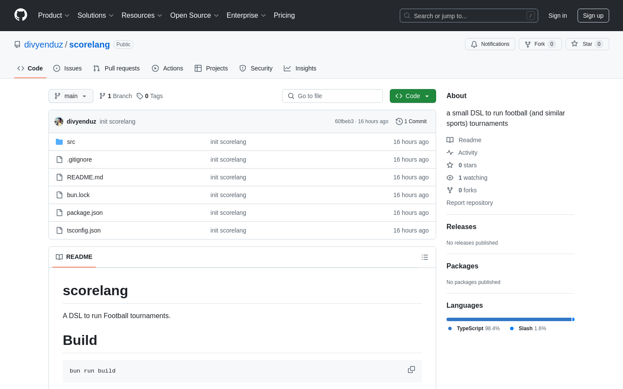This screenshot has width=623, height=389.
Task: Click the commit author name divyenduz
Action: tap(81, 121)
